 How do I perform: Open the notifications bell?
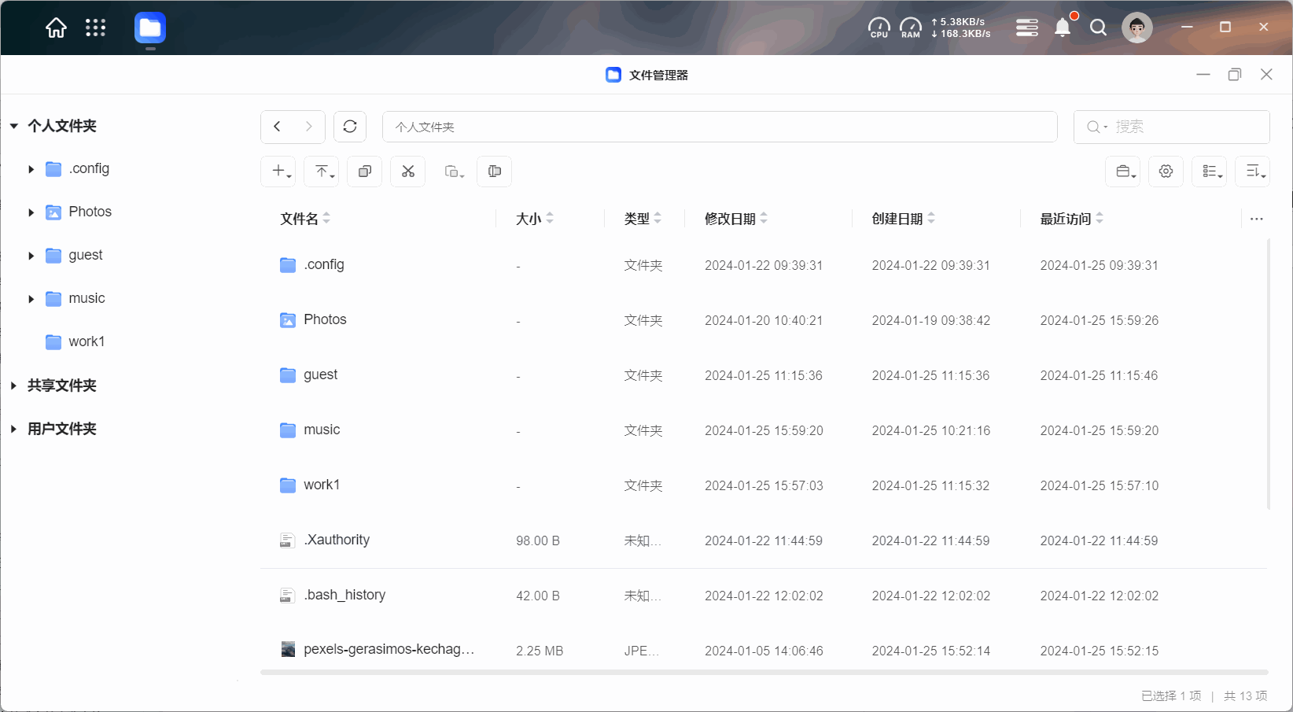click(1063, 28)
